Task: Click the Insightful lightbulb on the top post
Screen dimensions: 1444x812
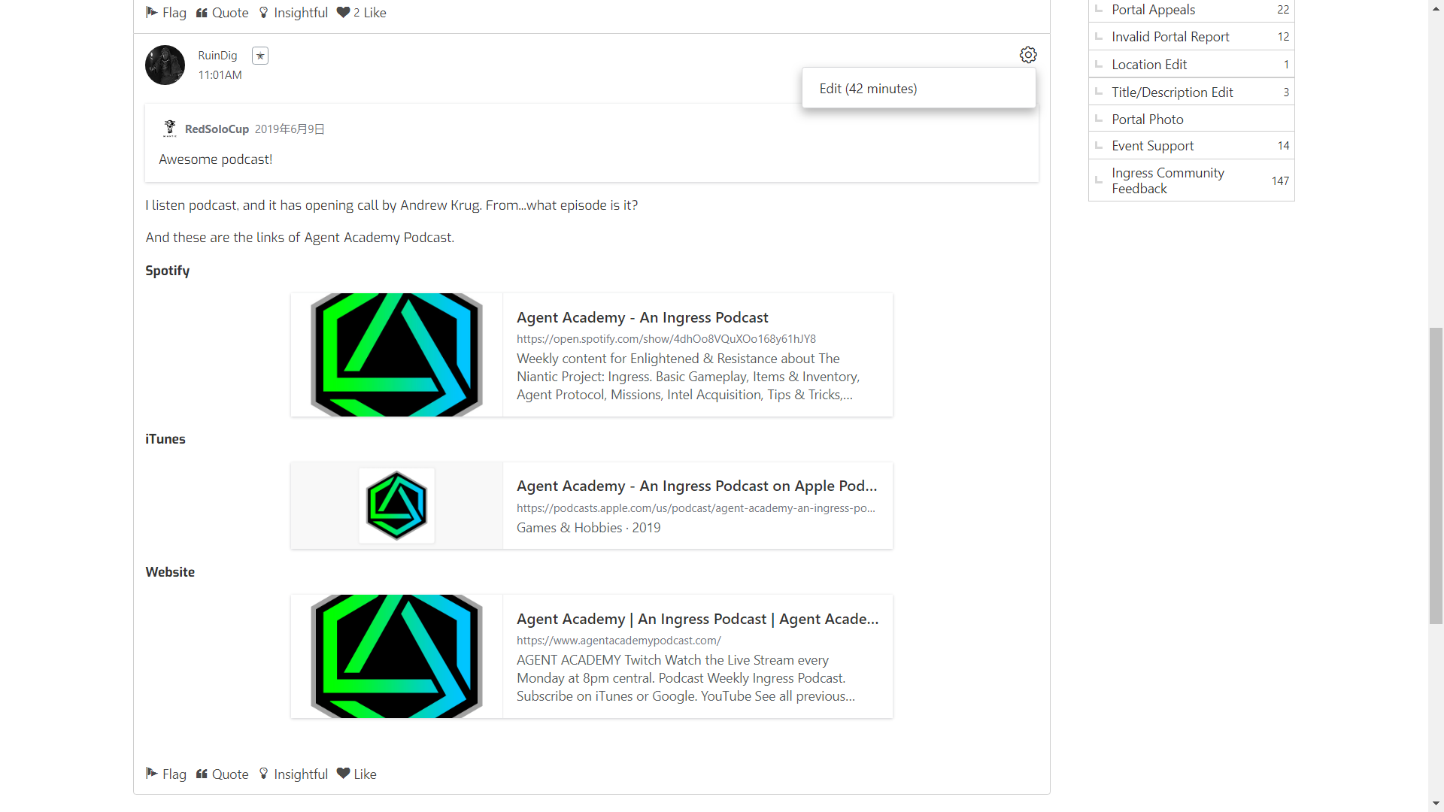Action: point(264,12)
